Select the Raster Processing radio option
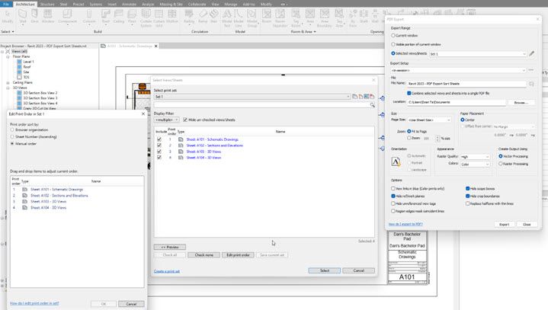This screenshot has width=548, height=310. click(x=501, y=164)
